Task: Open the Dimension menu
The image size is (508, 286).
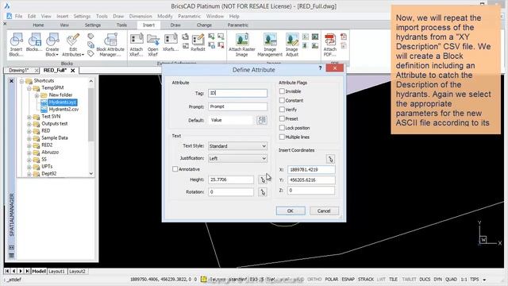Action: [140, 16]
